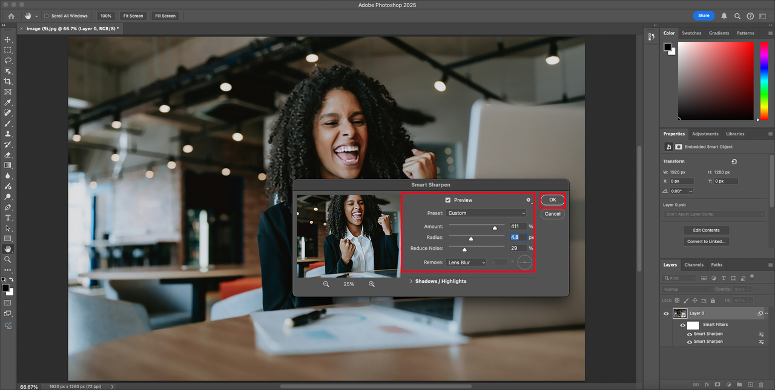Switch to the Swatches tab
Image resolution: width=775 pixels, height=390 pixels.
tap(691, 33)
